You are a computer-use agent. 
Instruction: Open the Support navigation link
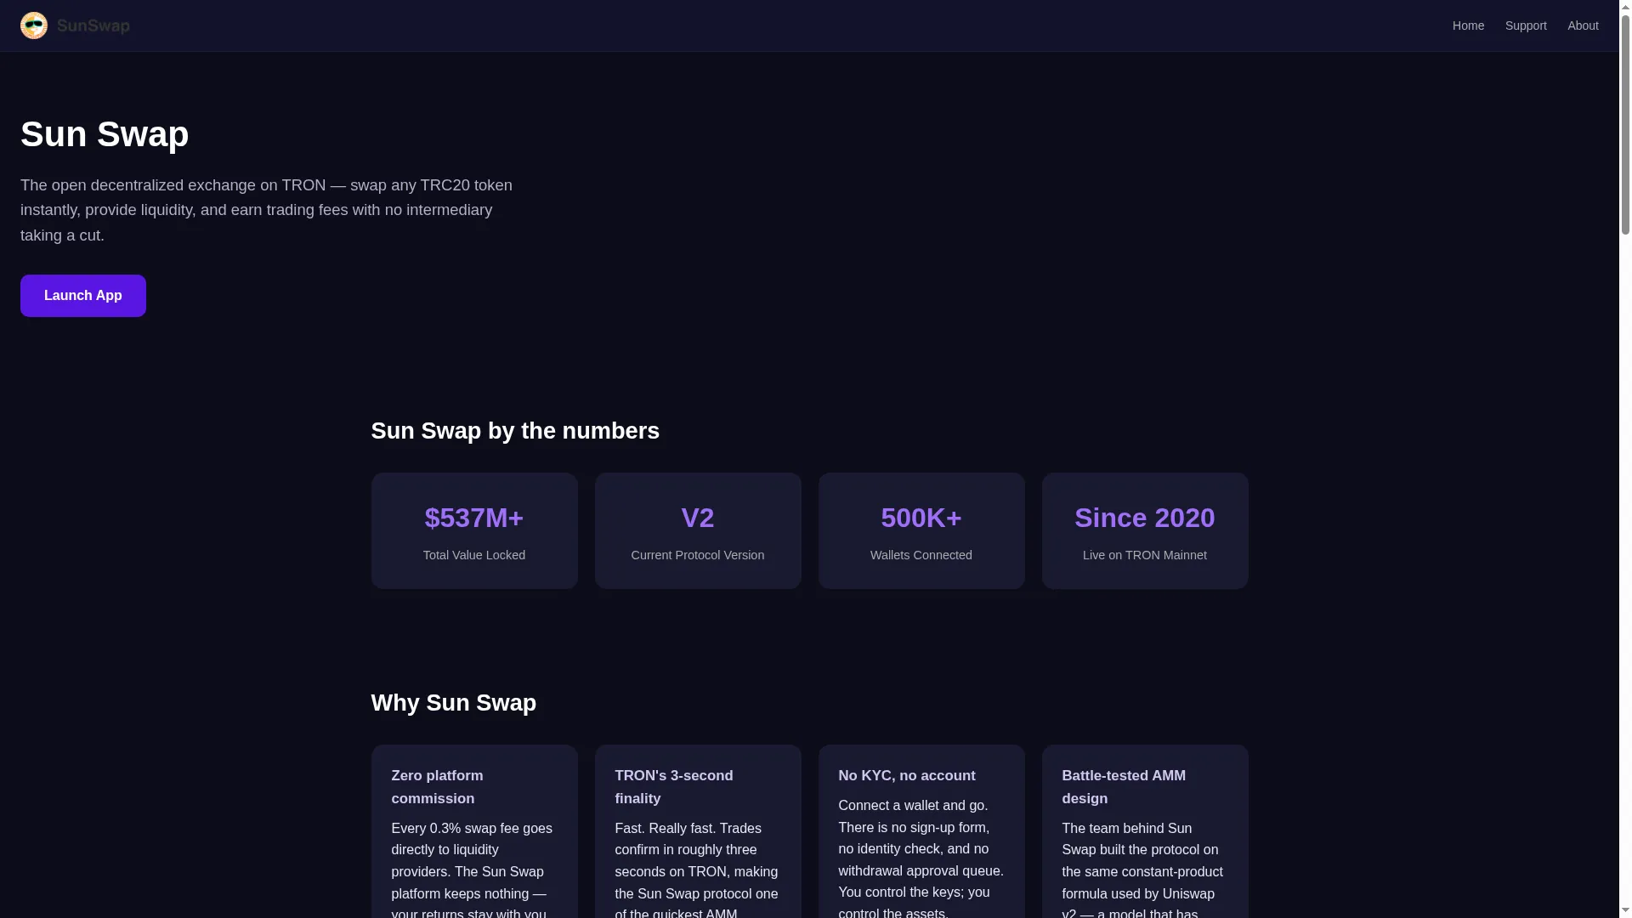coord(1526,25)
